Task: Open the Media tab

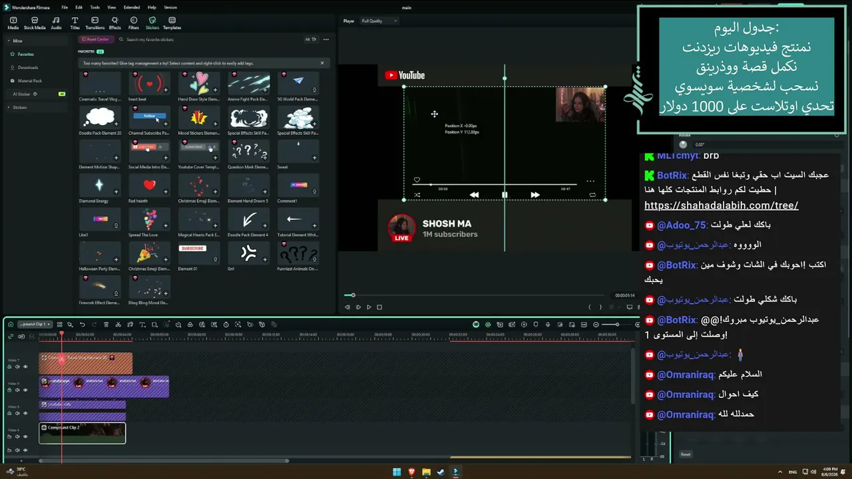Action: coord(13,23)
